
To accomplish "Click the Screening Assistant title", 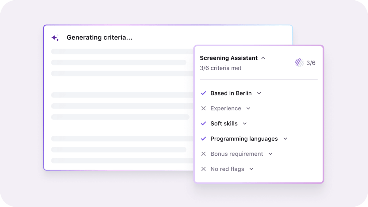I will point(229,58).
